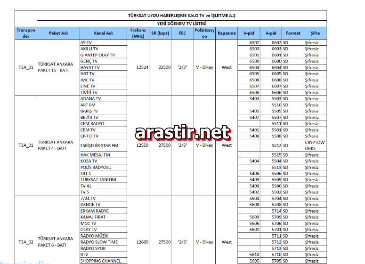The image size is (365, 264).
Task: Select the 'RADYO MÜZİK' channel cell
Action: point(103,236)
